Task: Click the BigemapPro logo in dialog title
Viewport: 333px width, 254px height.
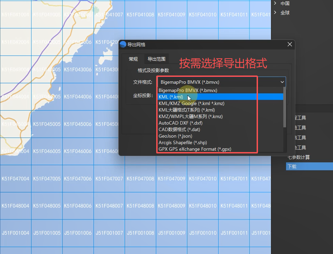Action: [123, 44]
